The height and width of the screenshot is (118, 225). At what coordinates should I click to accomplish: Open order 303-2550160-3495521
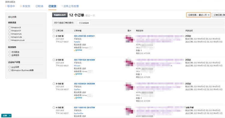pos(84,36)
